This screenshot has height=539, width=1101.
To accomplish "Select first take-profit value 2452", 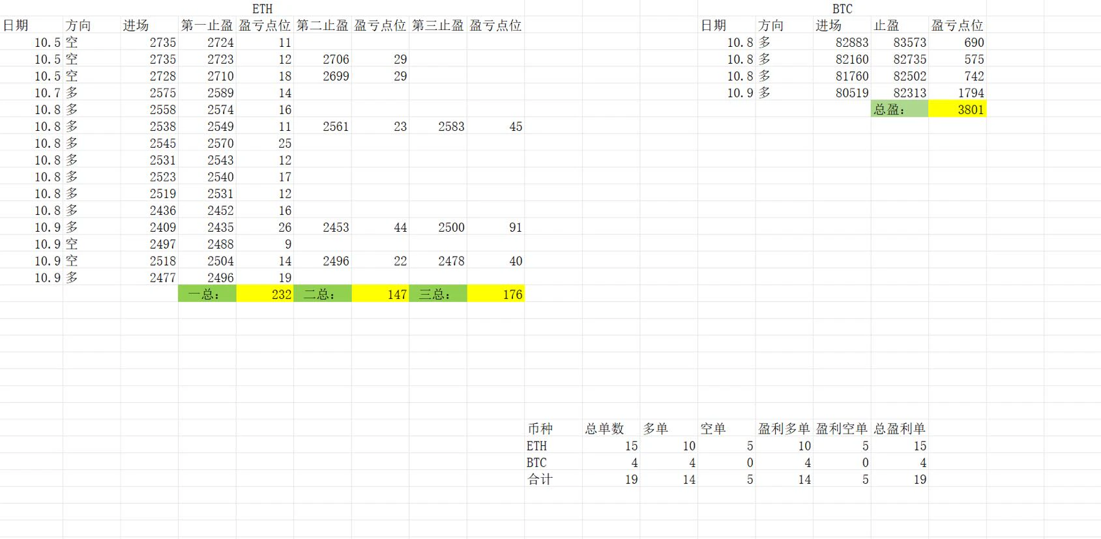I will pyautogui.click(x=207, y=210).
